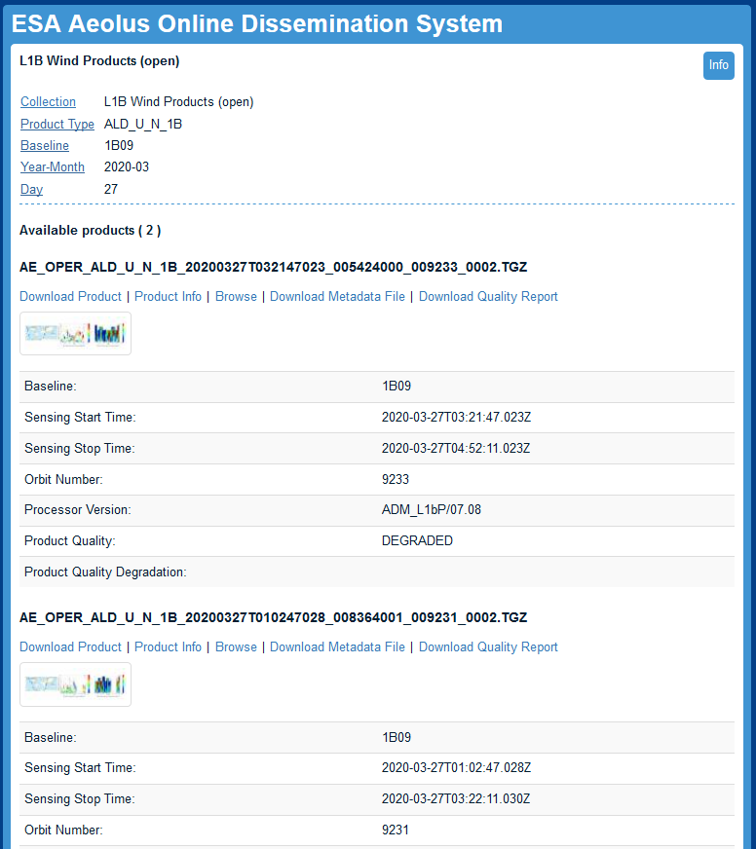The image size is (756, 849).
Task: Open preview thumbnail of the 009233 product
Action: 75,334
